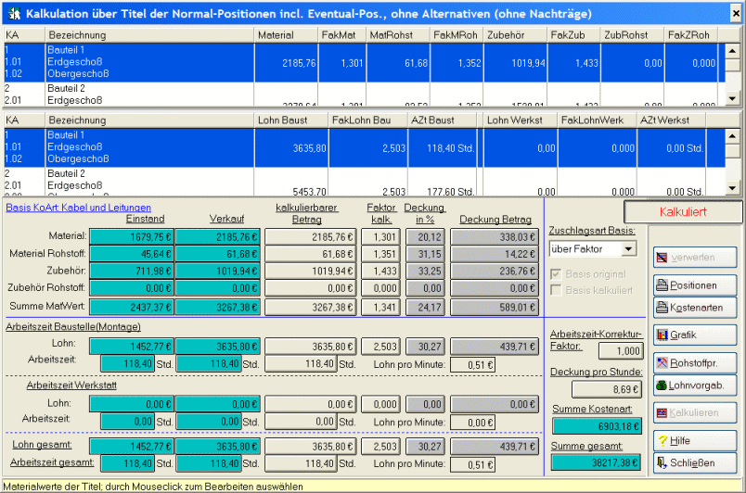Open the Basis KoArt Kabel und Leitungen link
746x493 pixels.
tap(79, 208)
